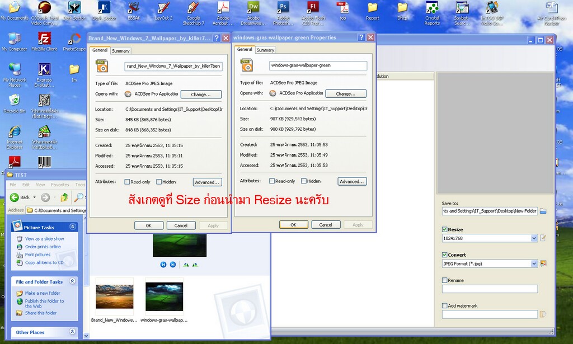
Task: Rotate the picture clockwise in TEST window
Action: coord(186,265)
